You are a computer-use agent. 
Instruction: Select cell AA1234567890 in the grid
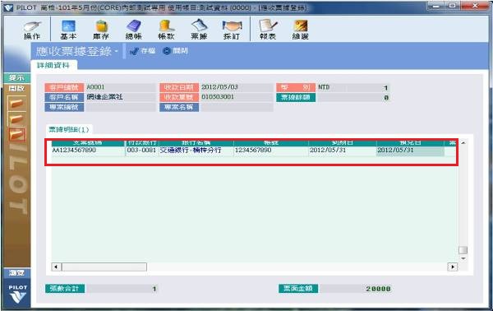pyautogui.click(x=88, y=151)
